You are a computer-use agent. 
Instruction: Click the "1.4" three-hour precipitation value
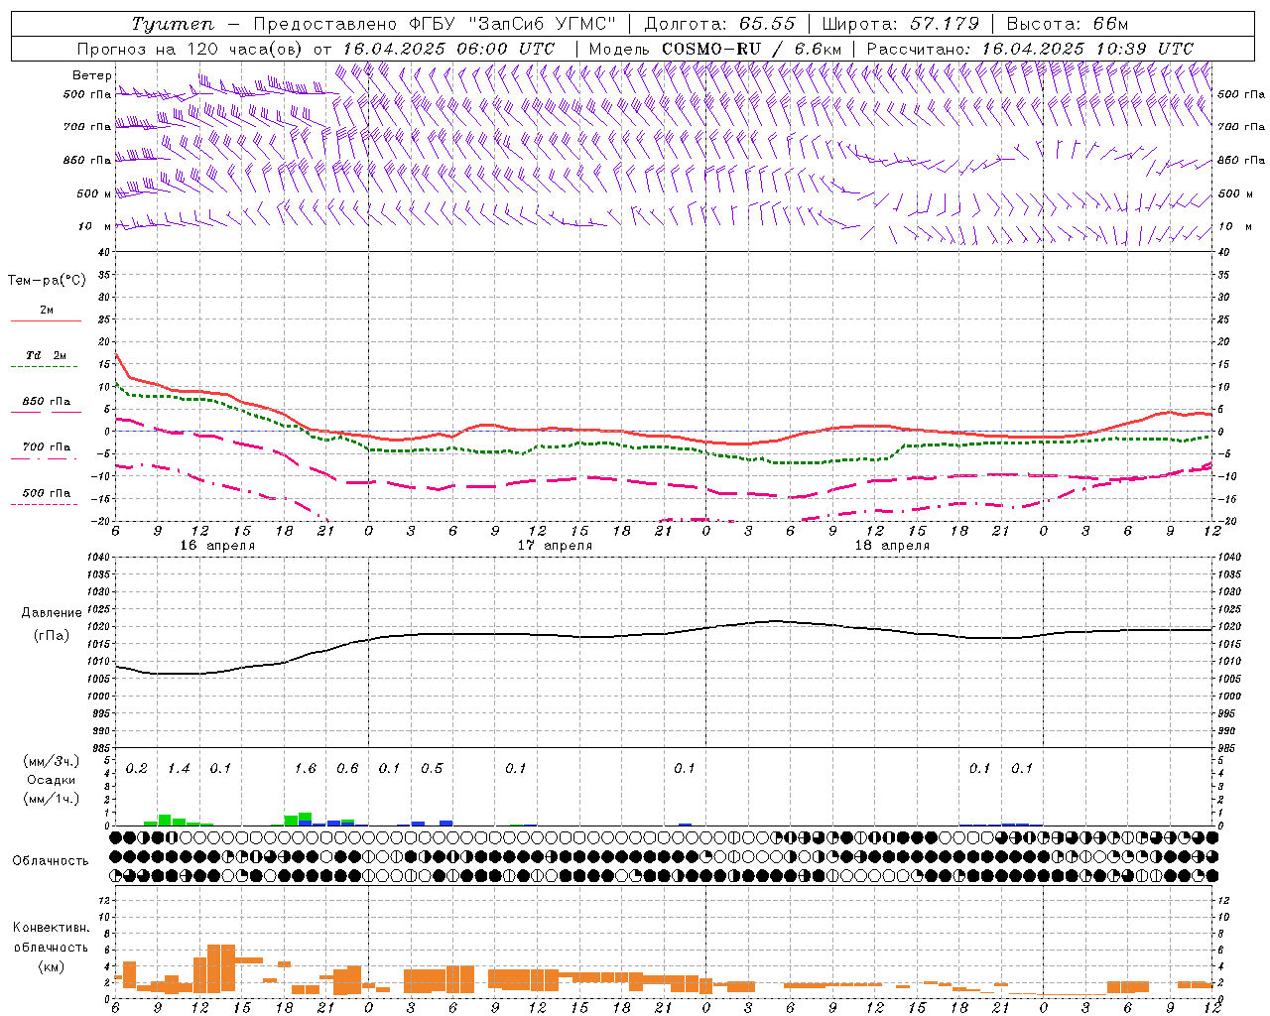pos(179,769)
